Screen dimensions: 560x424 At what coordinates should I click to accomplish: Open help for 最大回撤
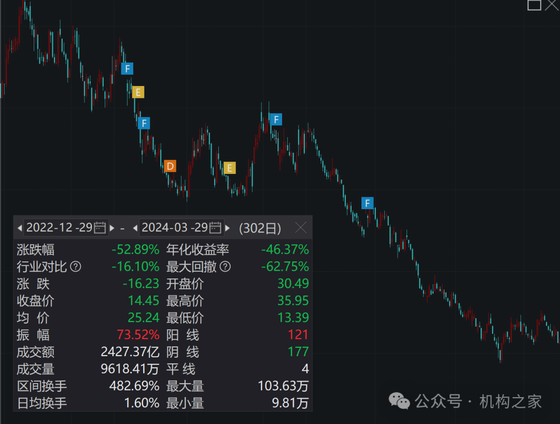point(225,267)
